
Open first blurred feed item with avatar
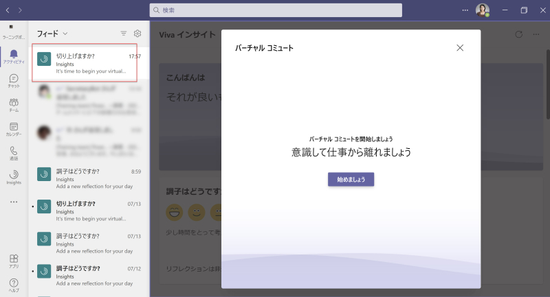pyautogui.click(x=89, y=99)
